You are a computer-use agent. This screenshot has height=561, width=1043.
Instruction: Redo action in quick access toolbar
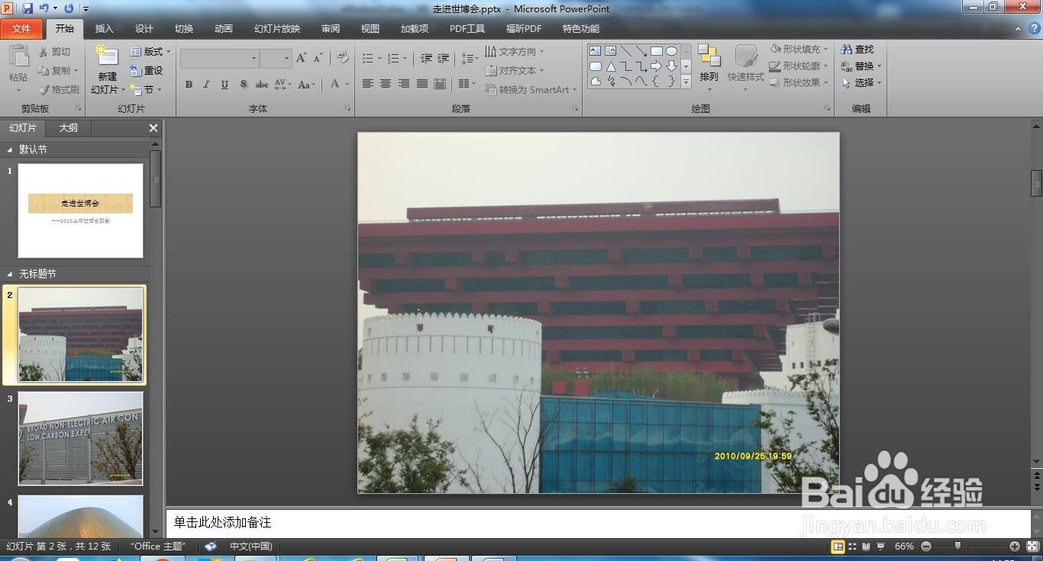(x=69, y=8)
